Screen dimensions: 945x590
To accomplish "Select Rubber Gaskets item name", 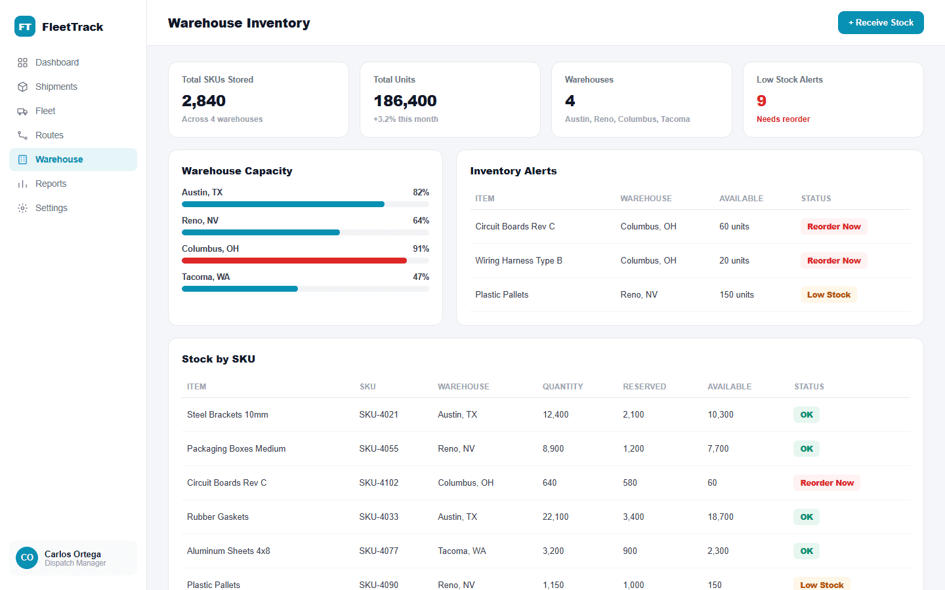I will 218,517.
